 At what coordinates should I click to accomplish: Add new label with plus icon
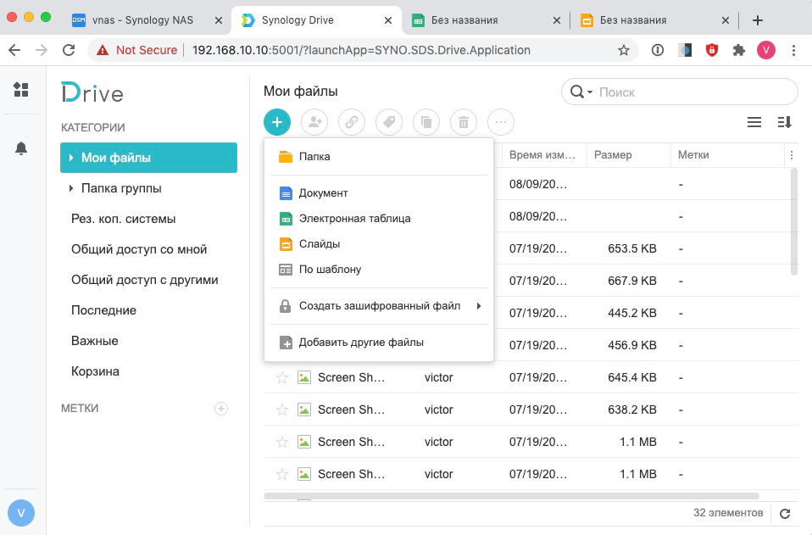(221, 409)
